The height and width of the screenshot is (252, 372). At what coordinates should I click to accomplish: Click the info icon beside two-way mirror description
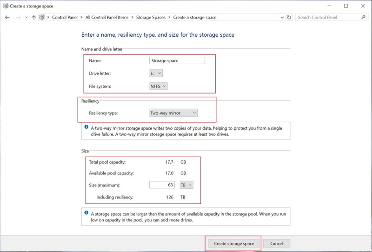coord(86,127)
